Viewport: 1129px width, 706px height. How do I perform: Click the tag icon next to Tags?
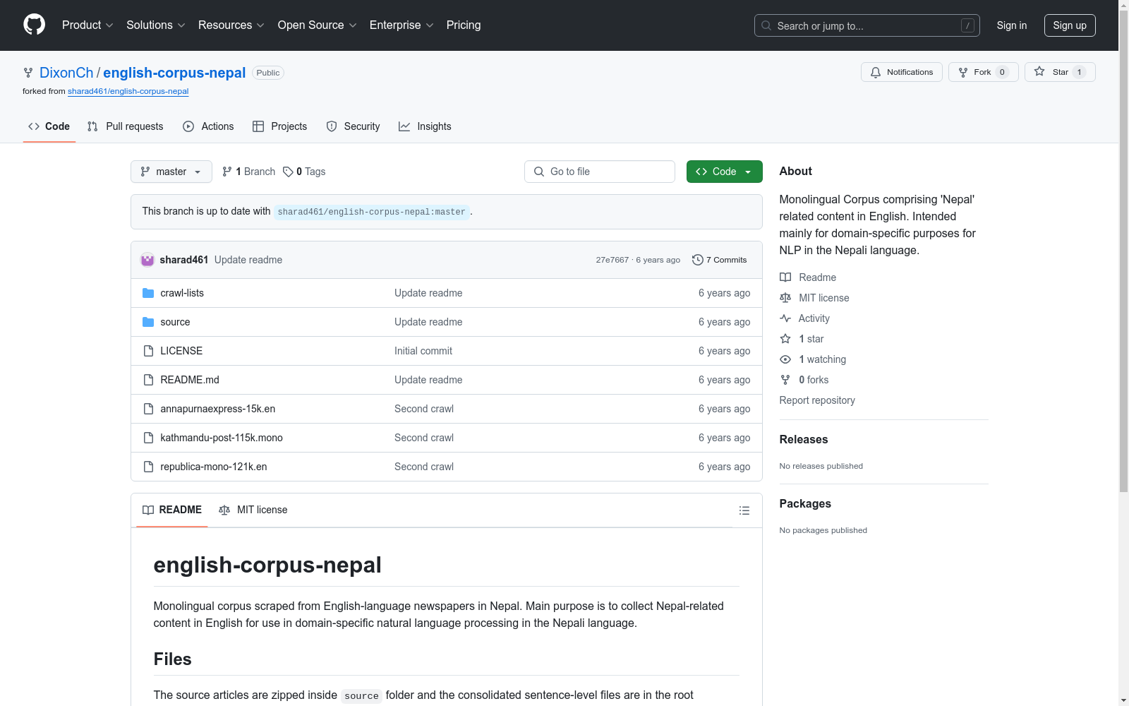pos(288,172)
